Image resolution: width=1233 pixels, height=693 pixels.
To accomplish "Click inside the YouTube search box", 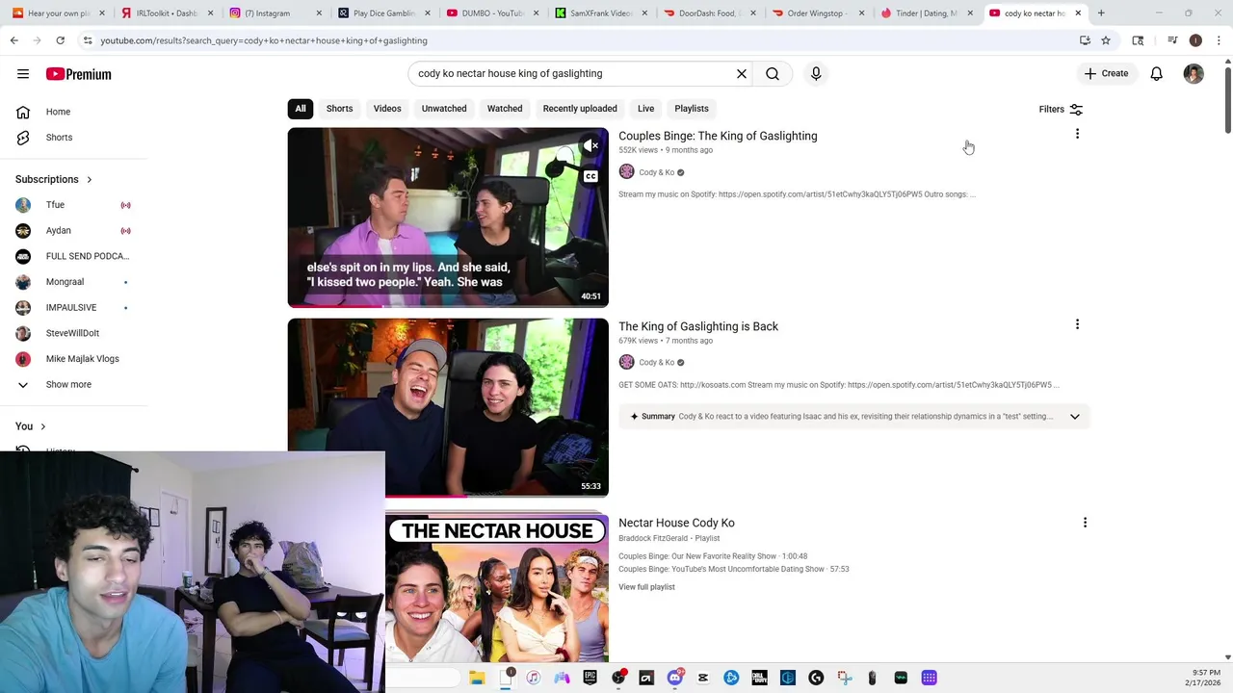I will point(573,74).
